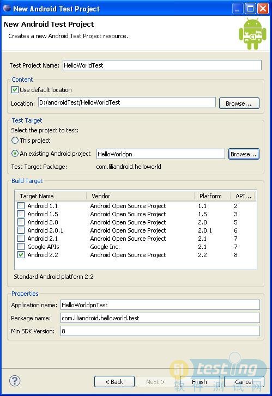Click the Eclipse icon in title bar

[7, 8]
